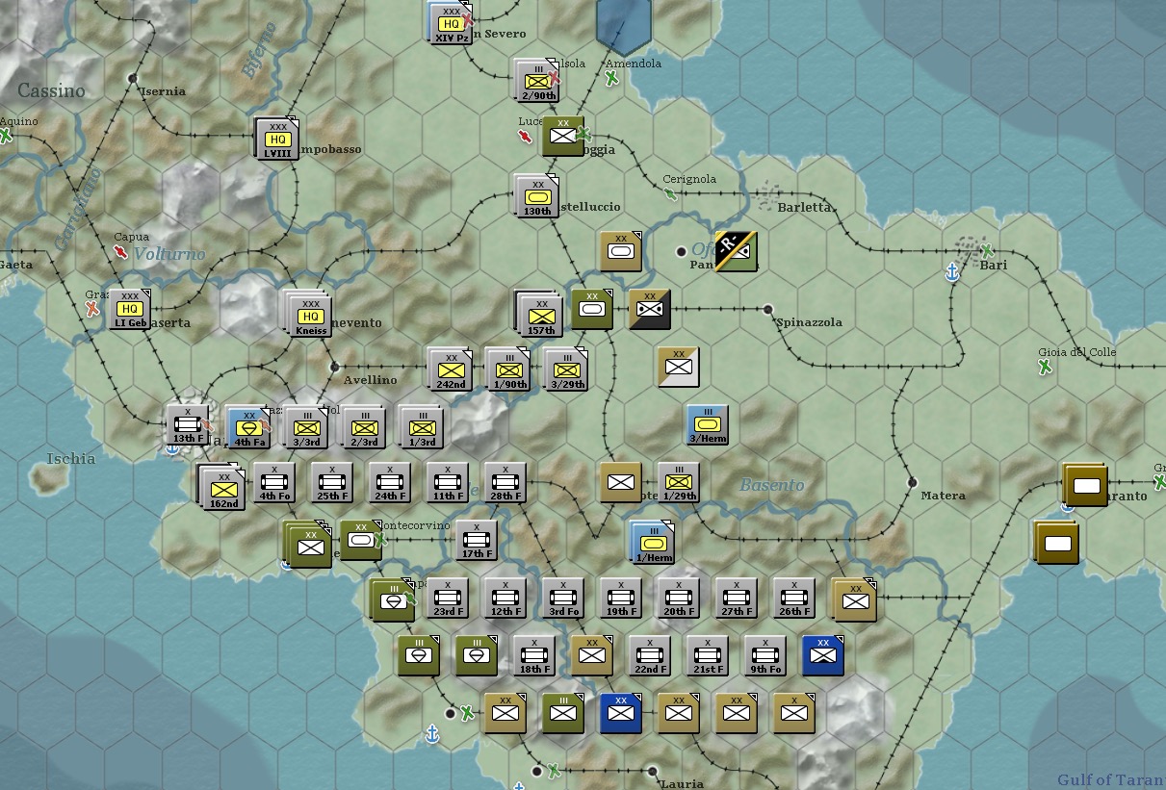
Task: Select the 19th F fortress brigade counter
Action: click(622, 599)
